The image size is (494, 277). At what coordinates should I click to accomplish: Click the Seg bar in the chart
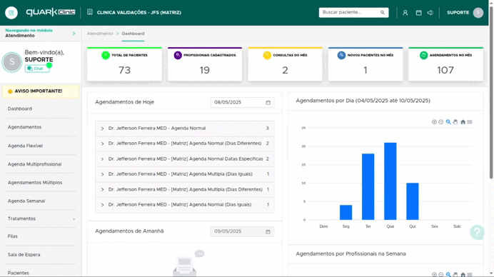click(346, 213)
